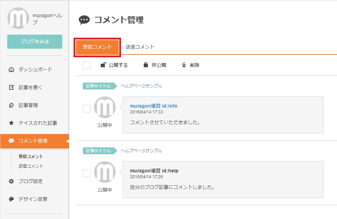
Task: Open the muragon運営 id:info commenter link
Action: pyautogui.click(x=153, y=106)
